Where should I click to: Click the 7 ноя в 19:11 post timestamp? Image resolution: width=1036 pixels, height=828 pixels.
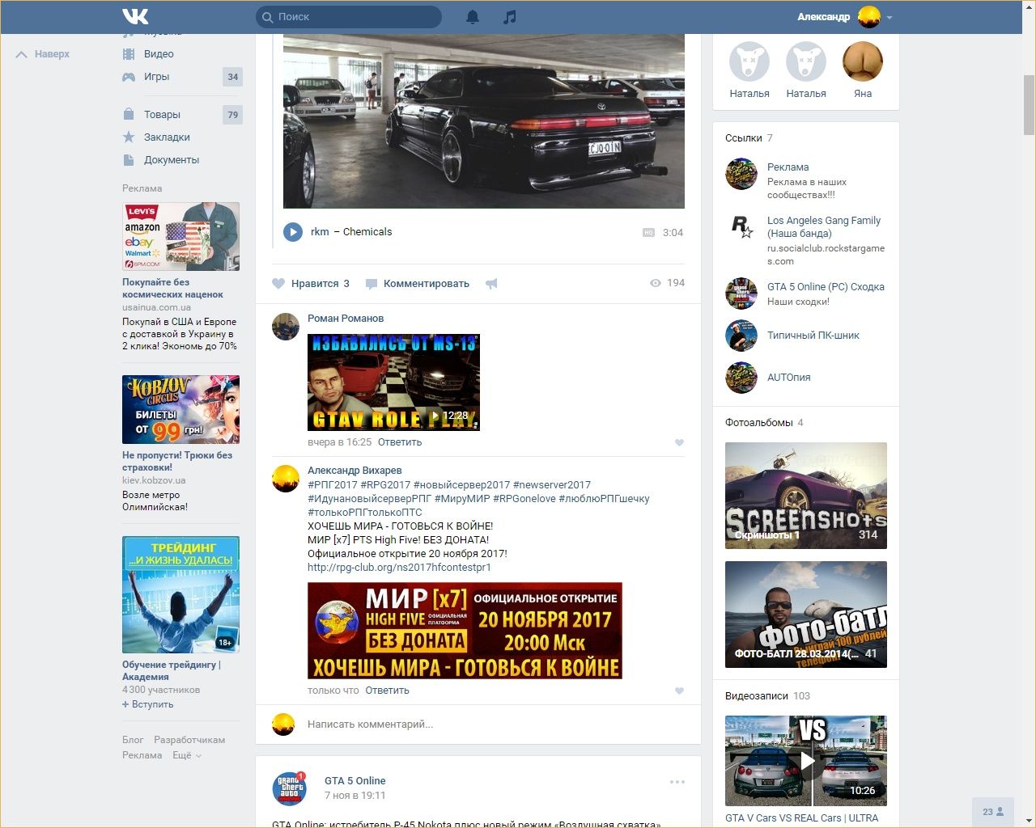point(355,796)
